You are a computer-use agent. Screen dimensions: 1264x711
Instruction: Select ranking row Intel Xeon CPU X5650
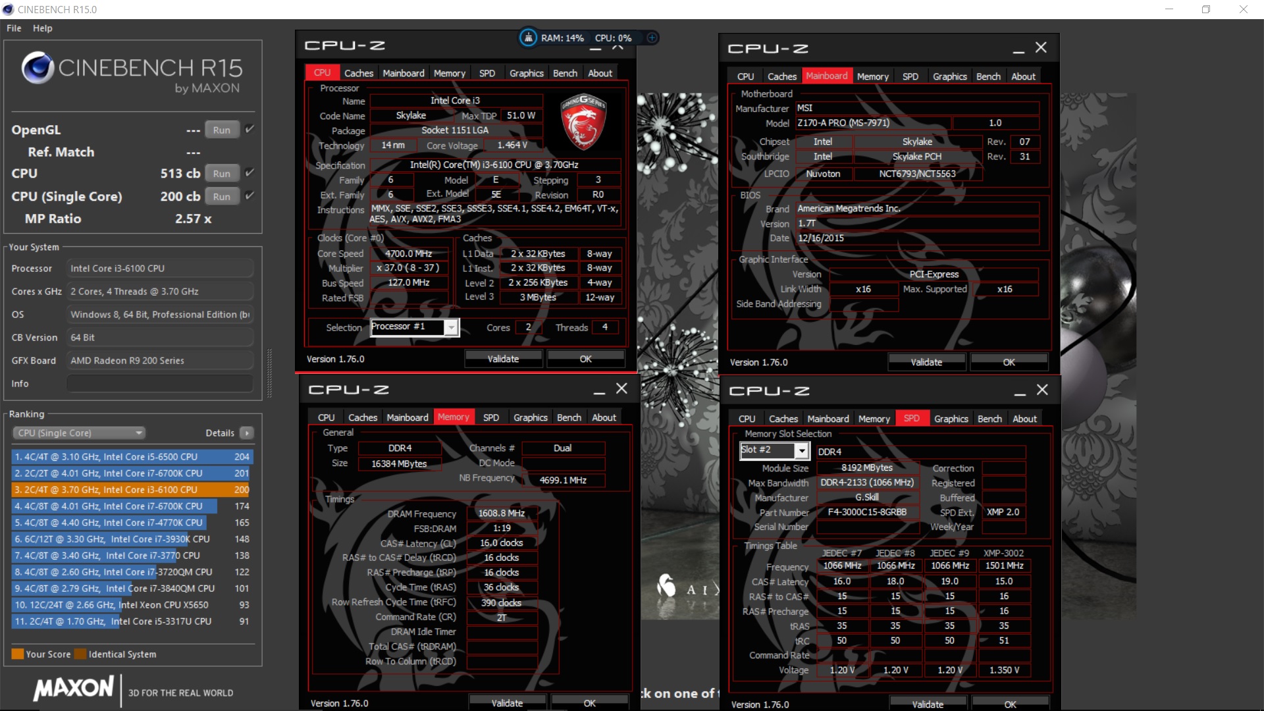pos(132,604)
